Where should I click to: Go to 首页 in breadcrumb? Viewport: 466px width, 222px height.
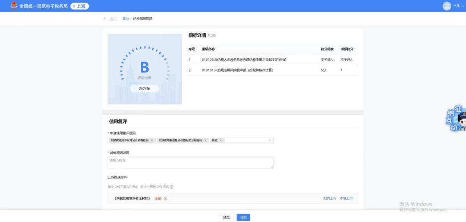click(126, 19)
